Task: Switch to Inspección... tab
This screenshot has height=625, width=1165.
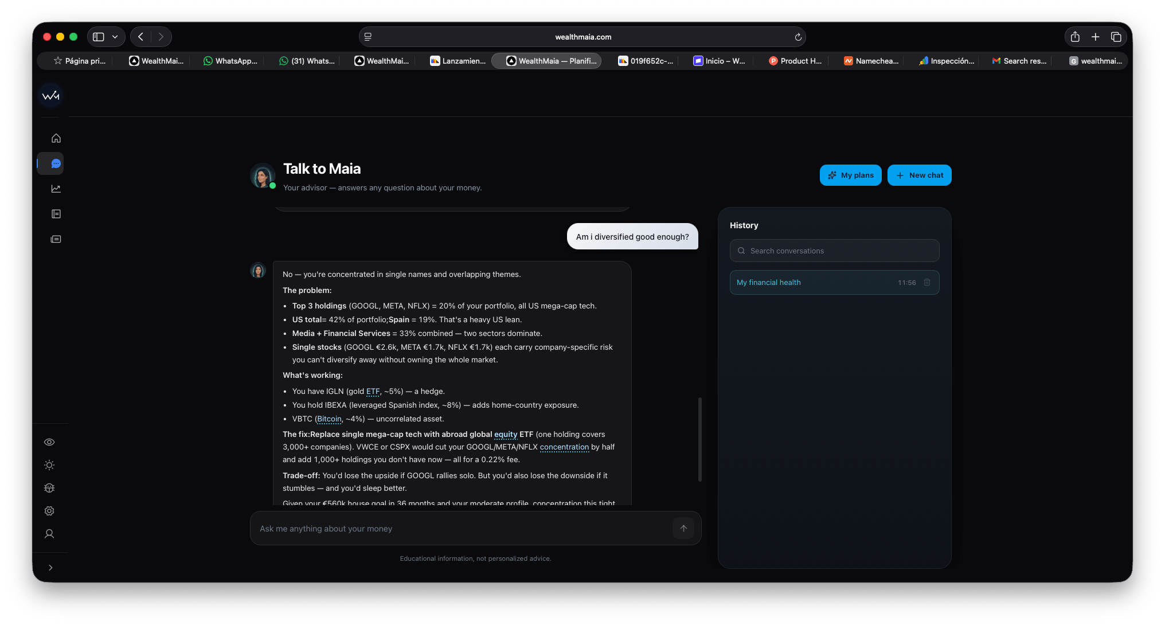Action: (946, 61)
